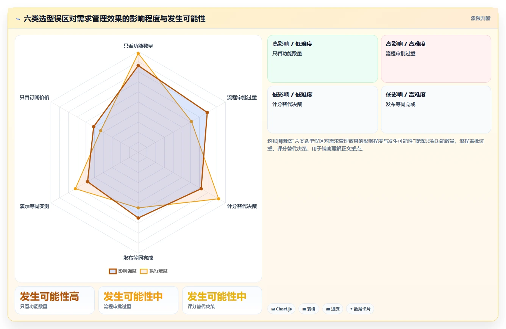Click brown 影响强度 point on 流程审批过重 axis
506x329 pixels.
[x=207, y=112]
